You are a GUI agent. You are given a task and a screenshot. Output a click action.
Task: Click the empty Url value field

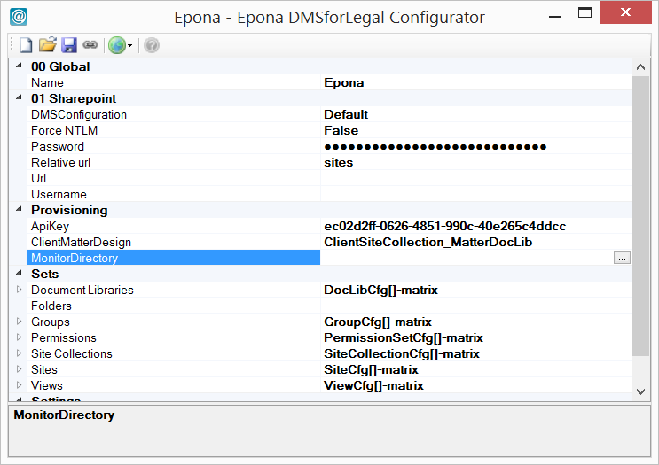(475, 178)
